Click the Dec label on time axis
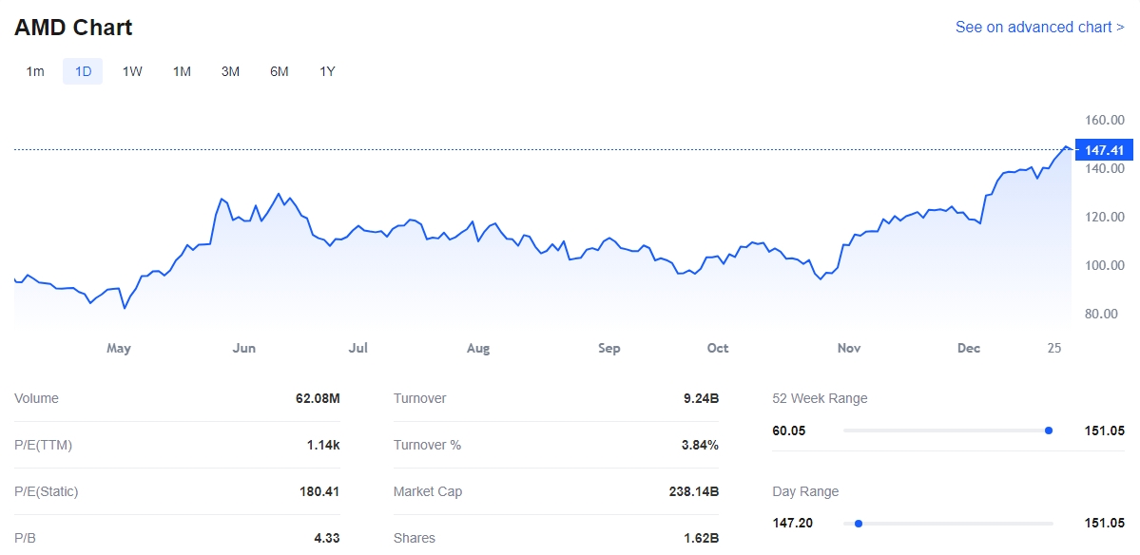Viewport: 1140px width, 555px height. (x=969, y=349)
